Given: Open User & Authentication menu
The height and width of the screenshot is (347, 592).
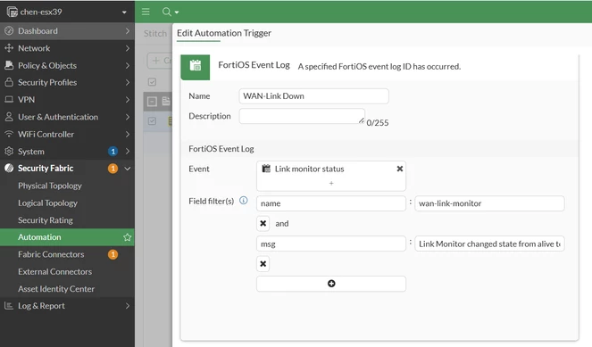Looking at the screenshot, I should click(67, 117).
